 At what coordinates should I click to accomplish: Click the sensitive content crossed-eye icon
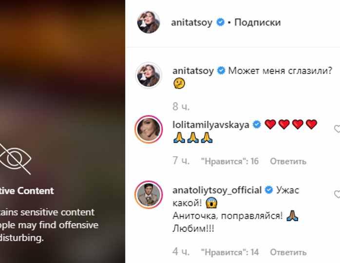click(x=15, y=159)
